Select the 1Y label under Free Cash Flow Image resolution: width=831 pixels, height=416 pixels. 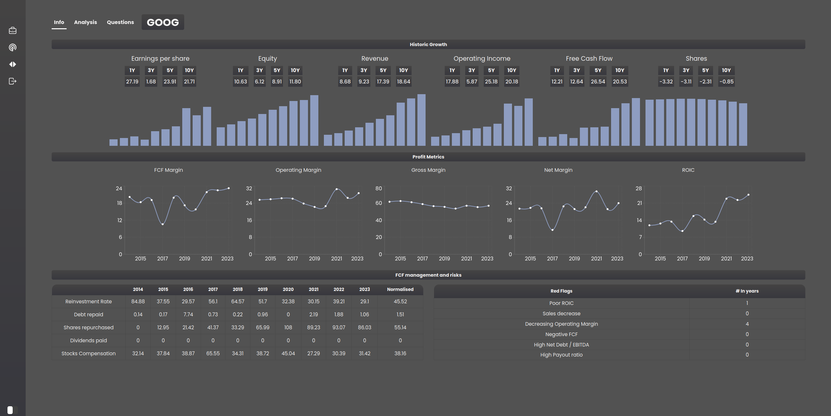tap(557, 70)
